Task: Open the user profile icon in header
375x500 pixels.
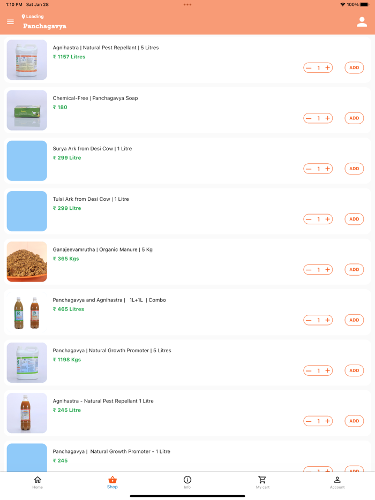Action: click(362, 22)
